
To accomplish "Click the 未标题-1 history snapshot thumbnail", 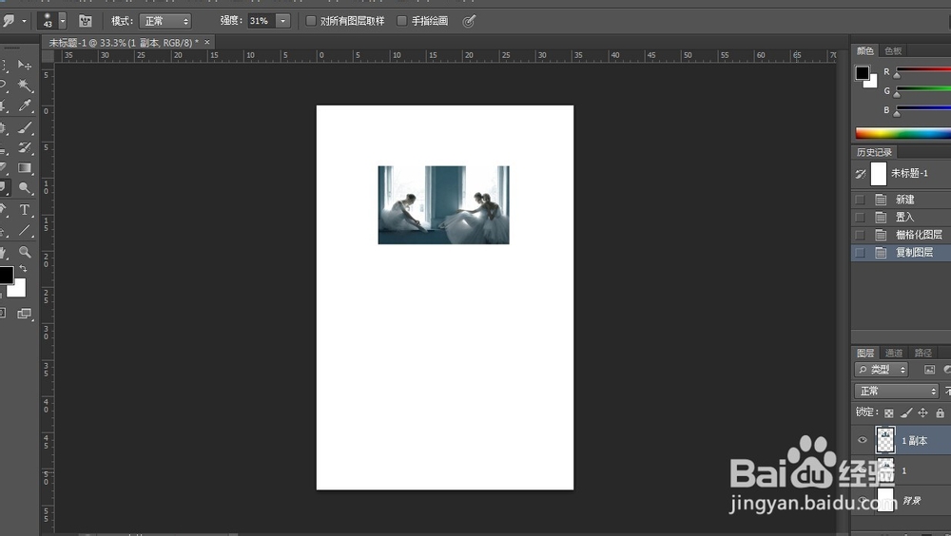I will pos(878,174).
